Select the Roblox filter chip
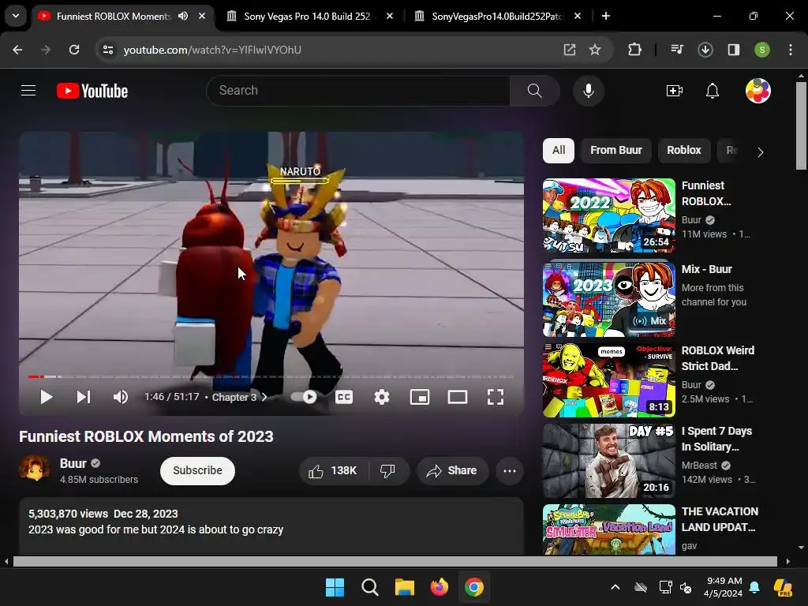This screenshot has height=606, width=808. point(684,150)
